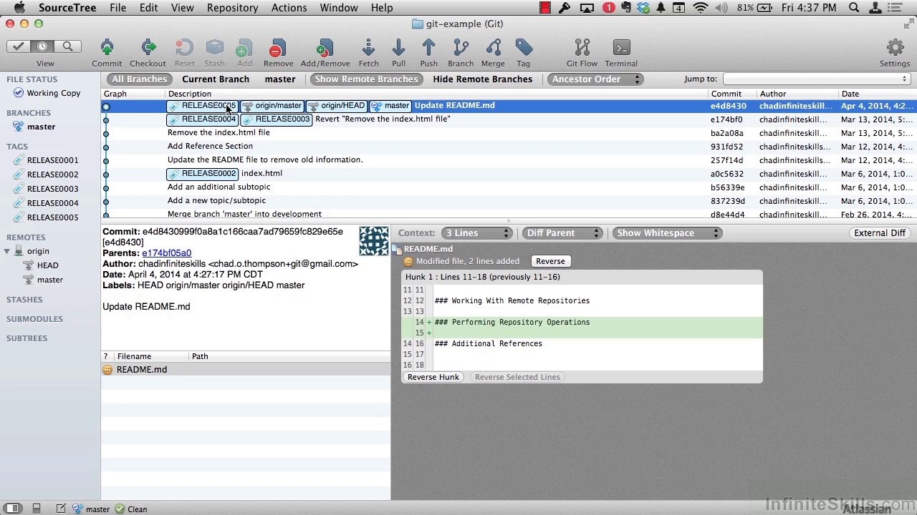
Task: Select tag RELEASE0002 in the sidebar
Action: (x=52, y=175)
